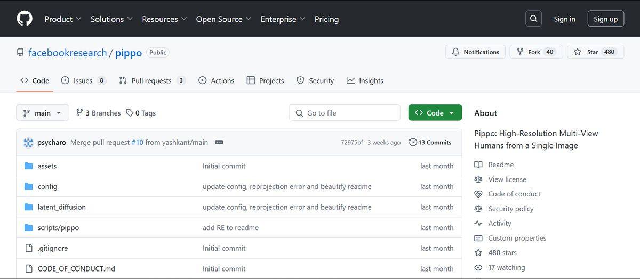Click the heart icon beside Code of conduct
Image resolution: width=640 pixels, height=279 pixels.
pos(478,194)
